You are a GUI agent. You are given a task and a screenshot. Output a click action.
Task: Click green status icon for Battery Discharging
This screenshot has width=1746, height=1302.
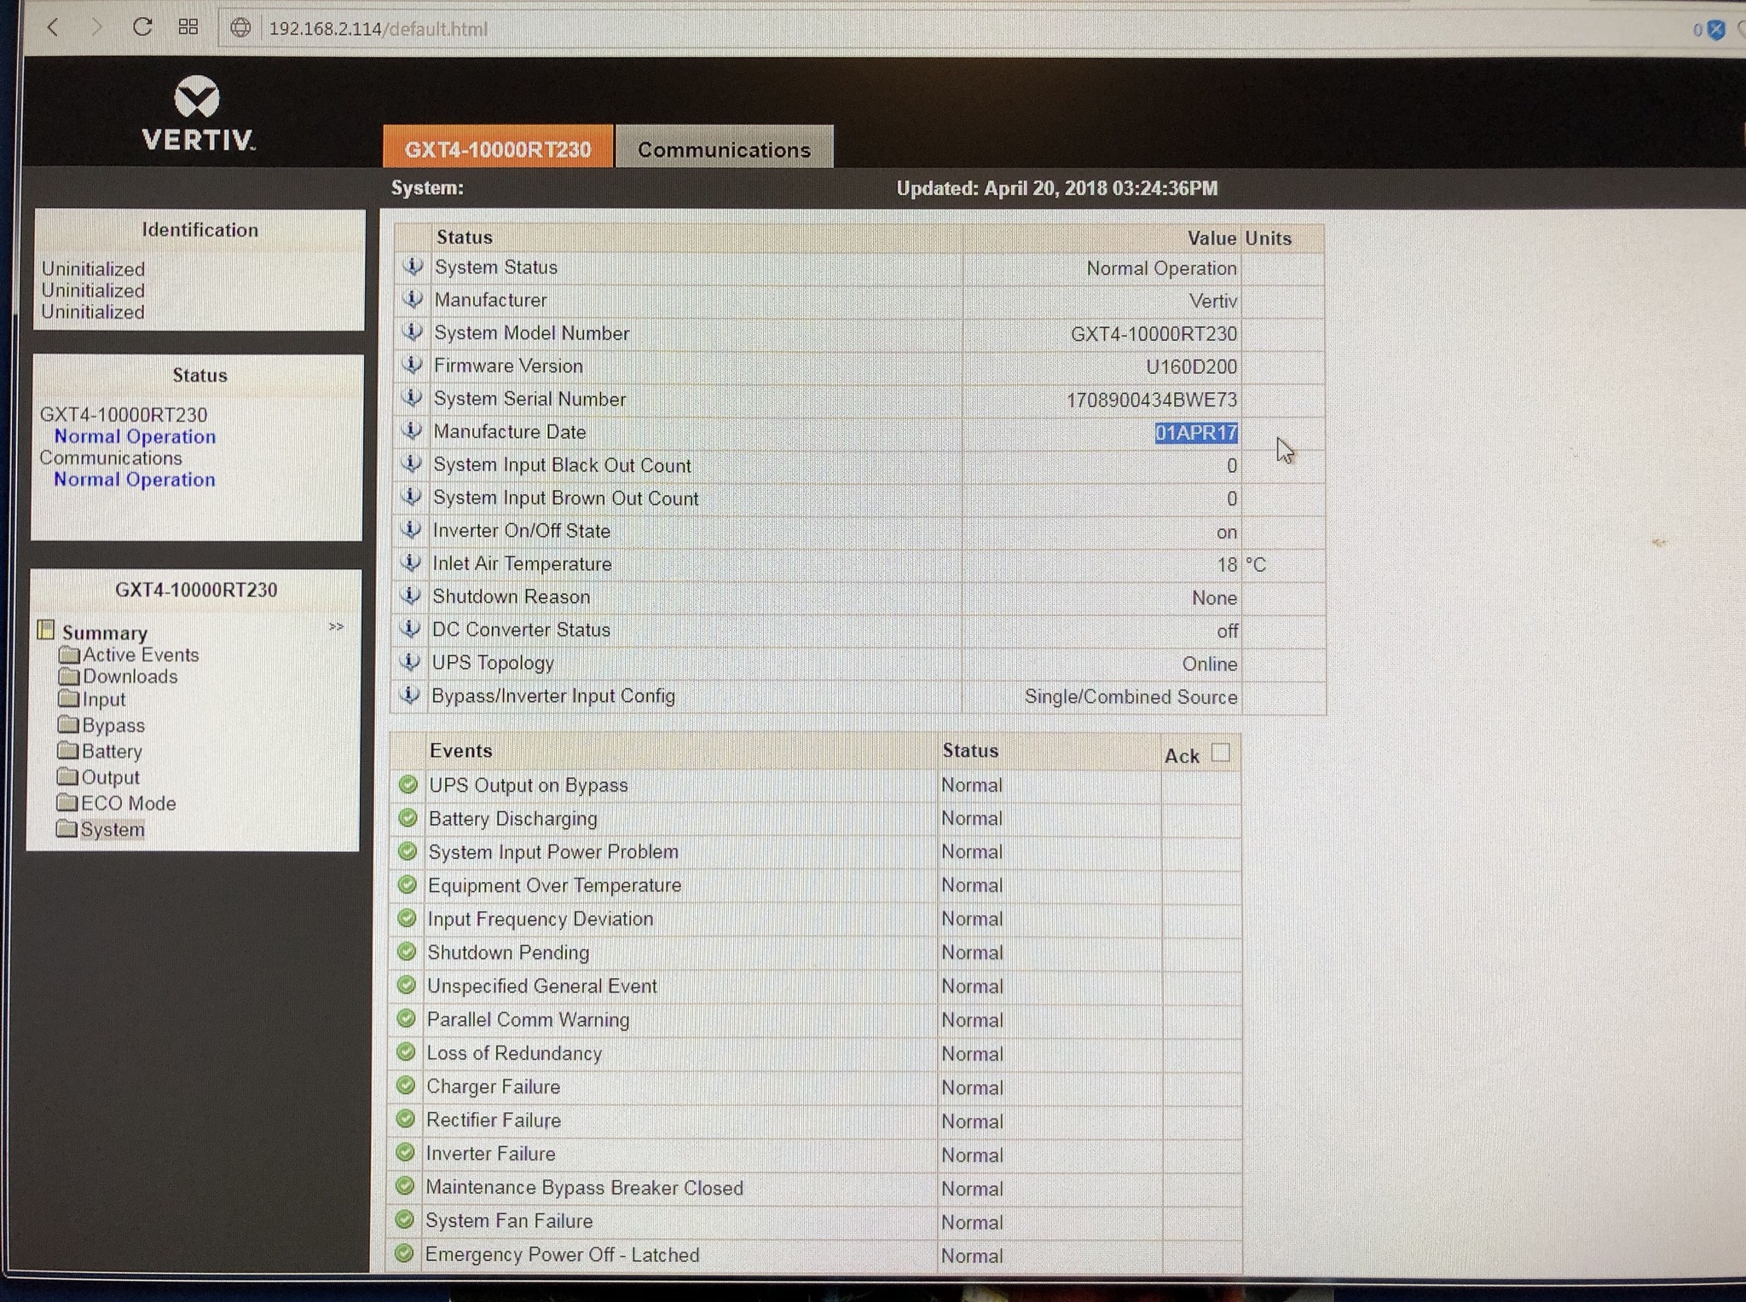408,818
